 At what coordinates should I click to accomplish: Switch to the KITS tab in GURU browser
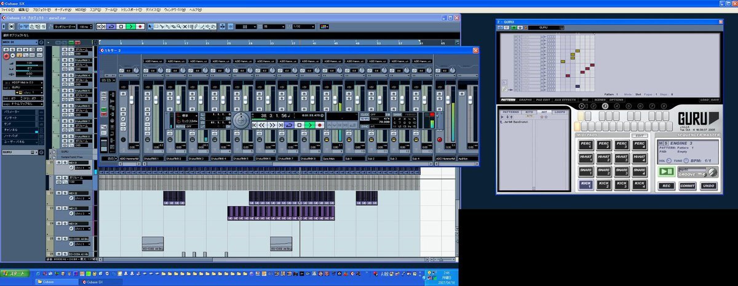[530, 112]
